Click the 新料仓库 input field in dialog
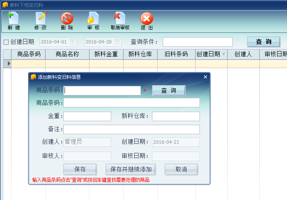Image resolution: width=287 pixels, height=200 pixels. [176, 116]
